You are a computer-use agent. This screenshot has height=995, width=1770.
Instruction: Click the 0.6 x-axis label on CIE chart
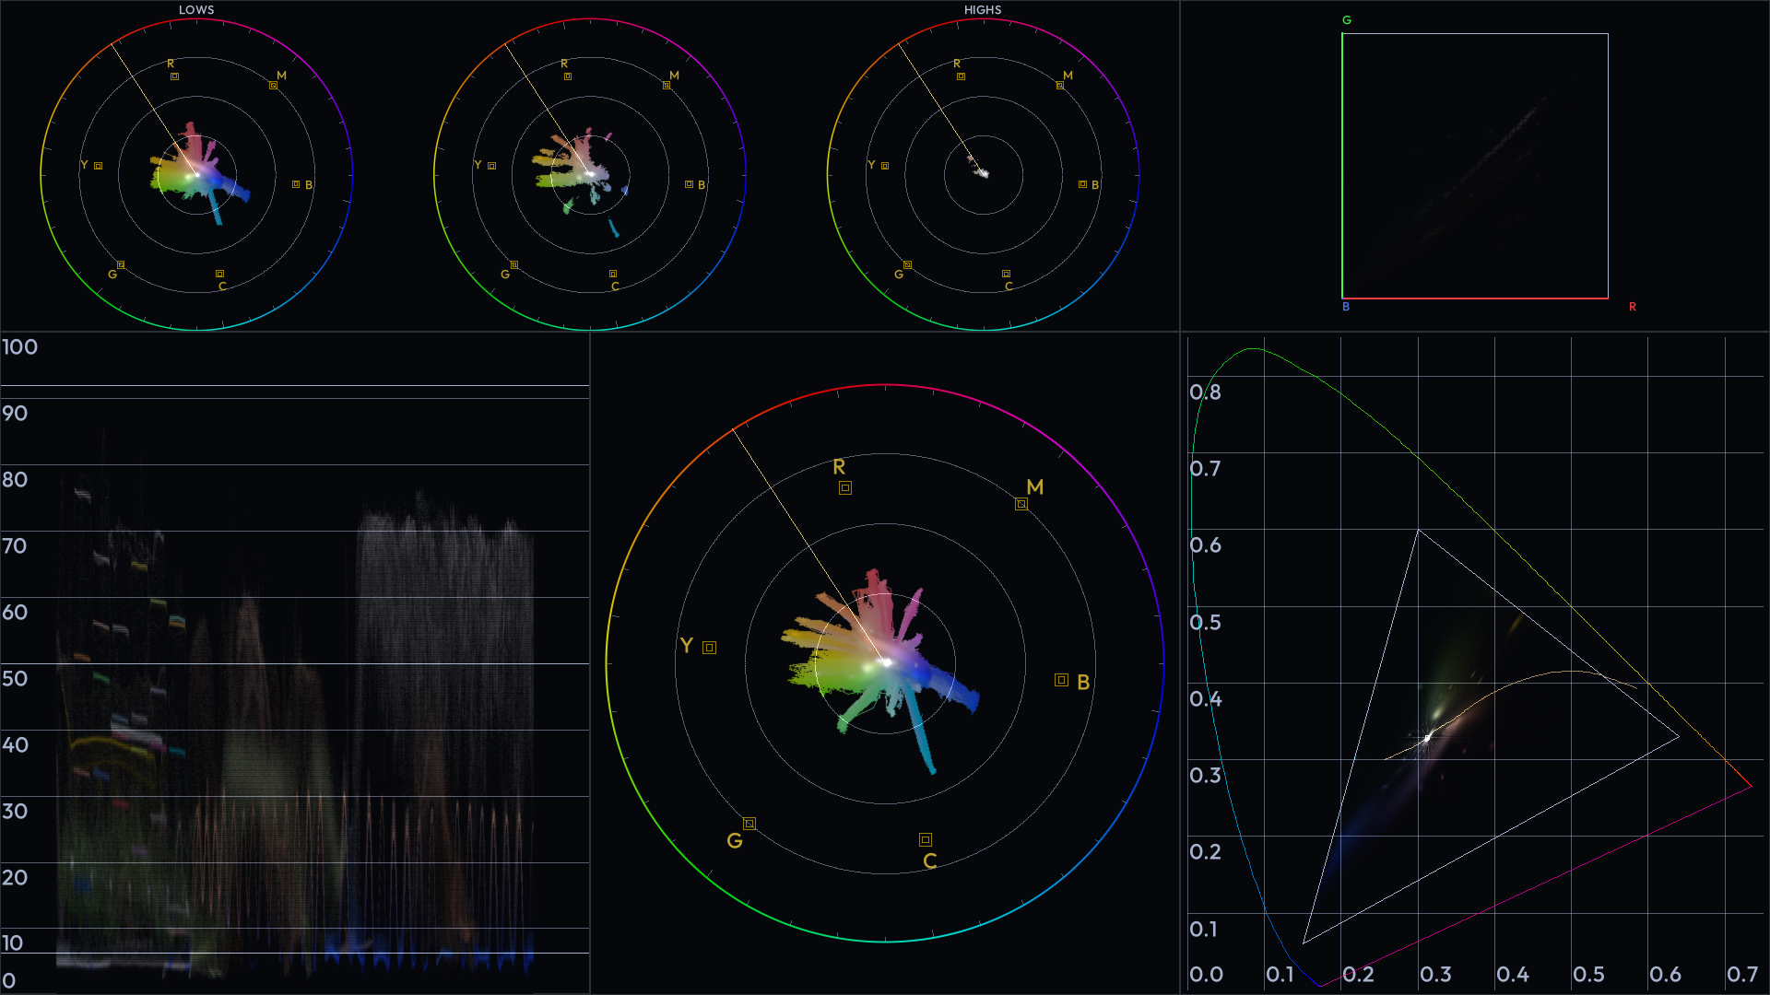click(x=1665, y=975)
